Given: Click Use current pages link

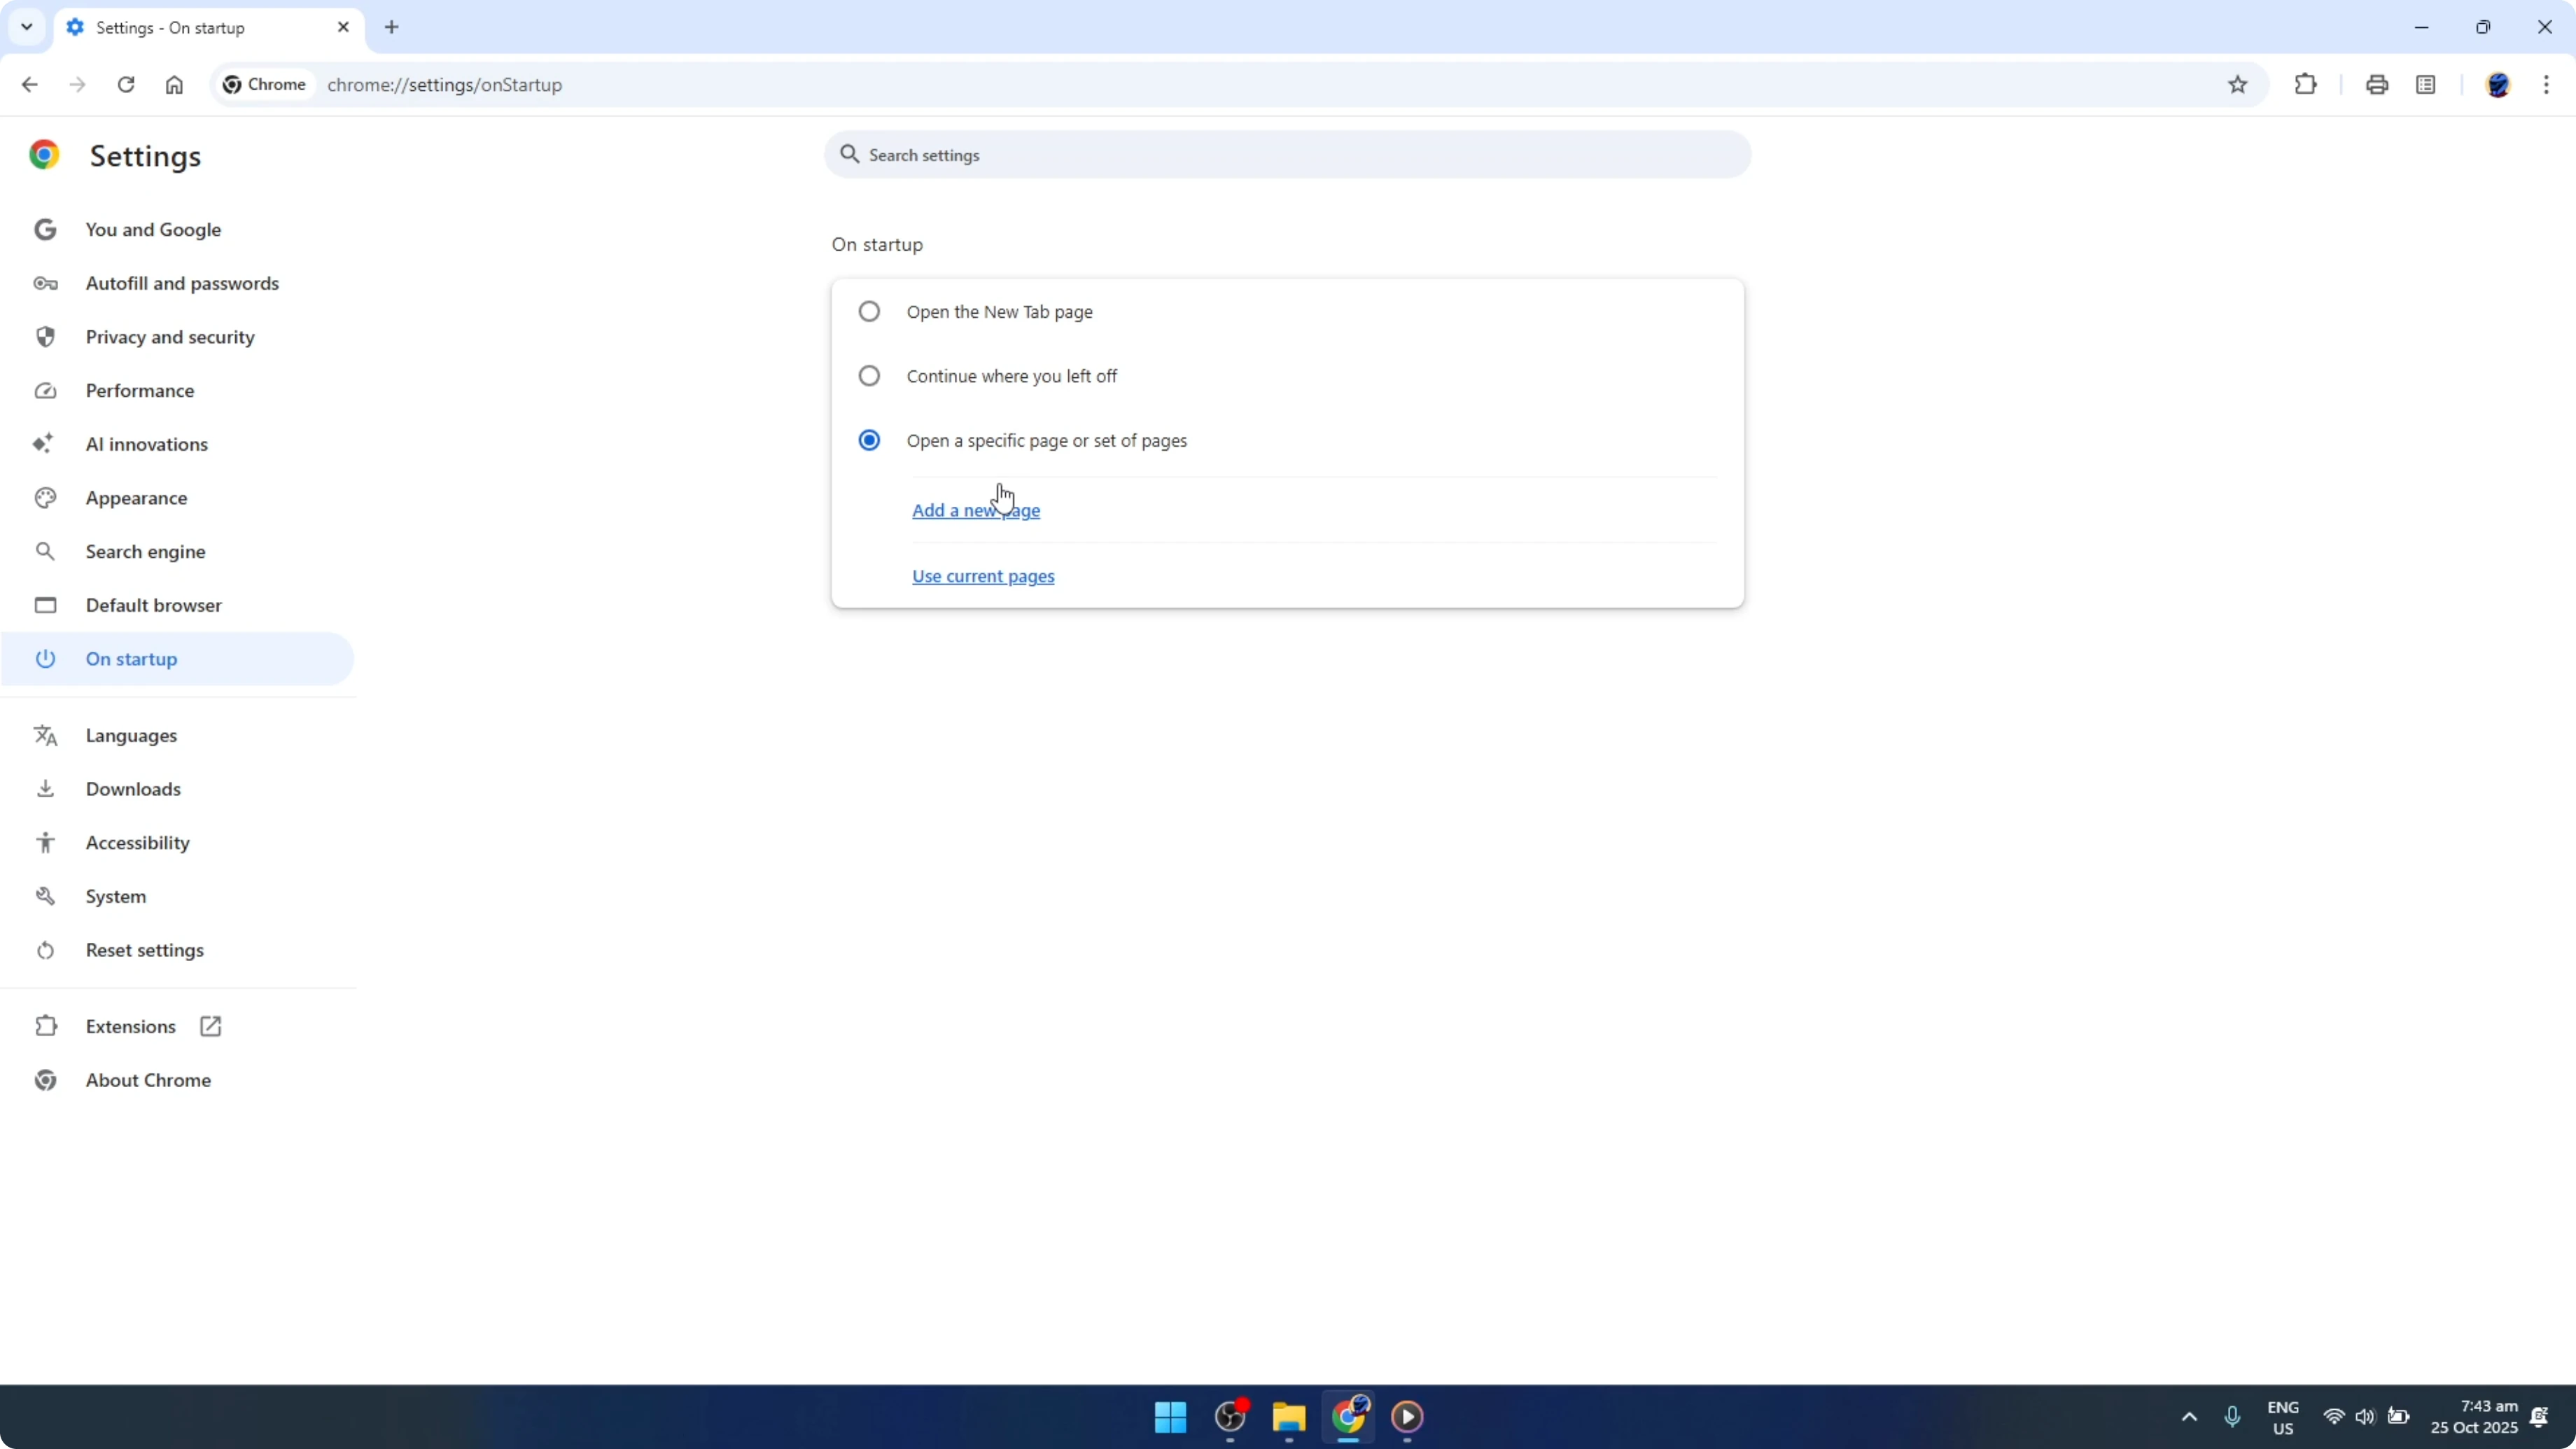Looking at the screenshot, I should (983, 576).
